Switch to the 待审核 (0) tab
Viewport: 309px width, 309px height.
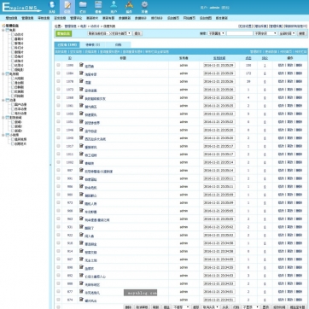tap(93, 44)
